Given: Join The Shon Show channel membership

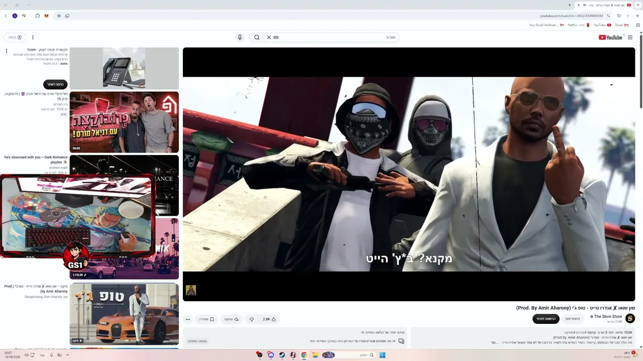Looking at the screenshot, I should coord(573,319).
